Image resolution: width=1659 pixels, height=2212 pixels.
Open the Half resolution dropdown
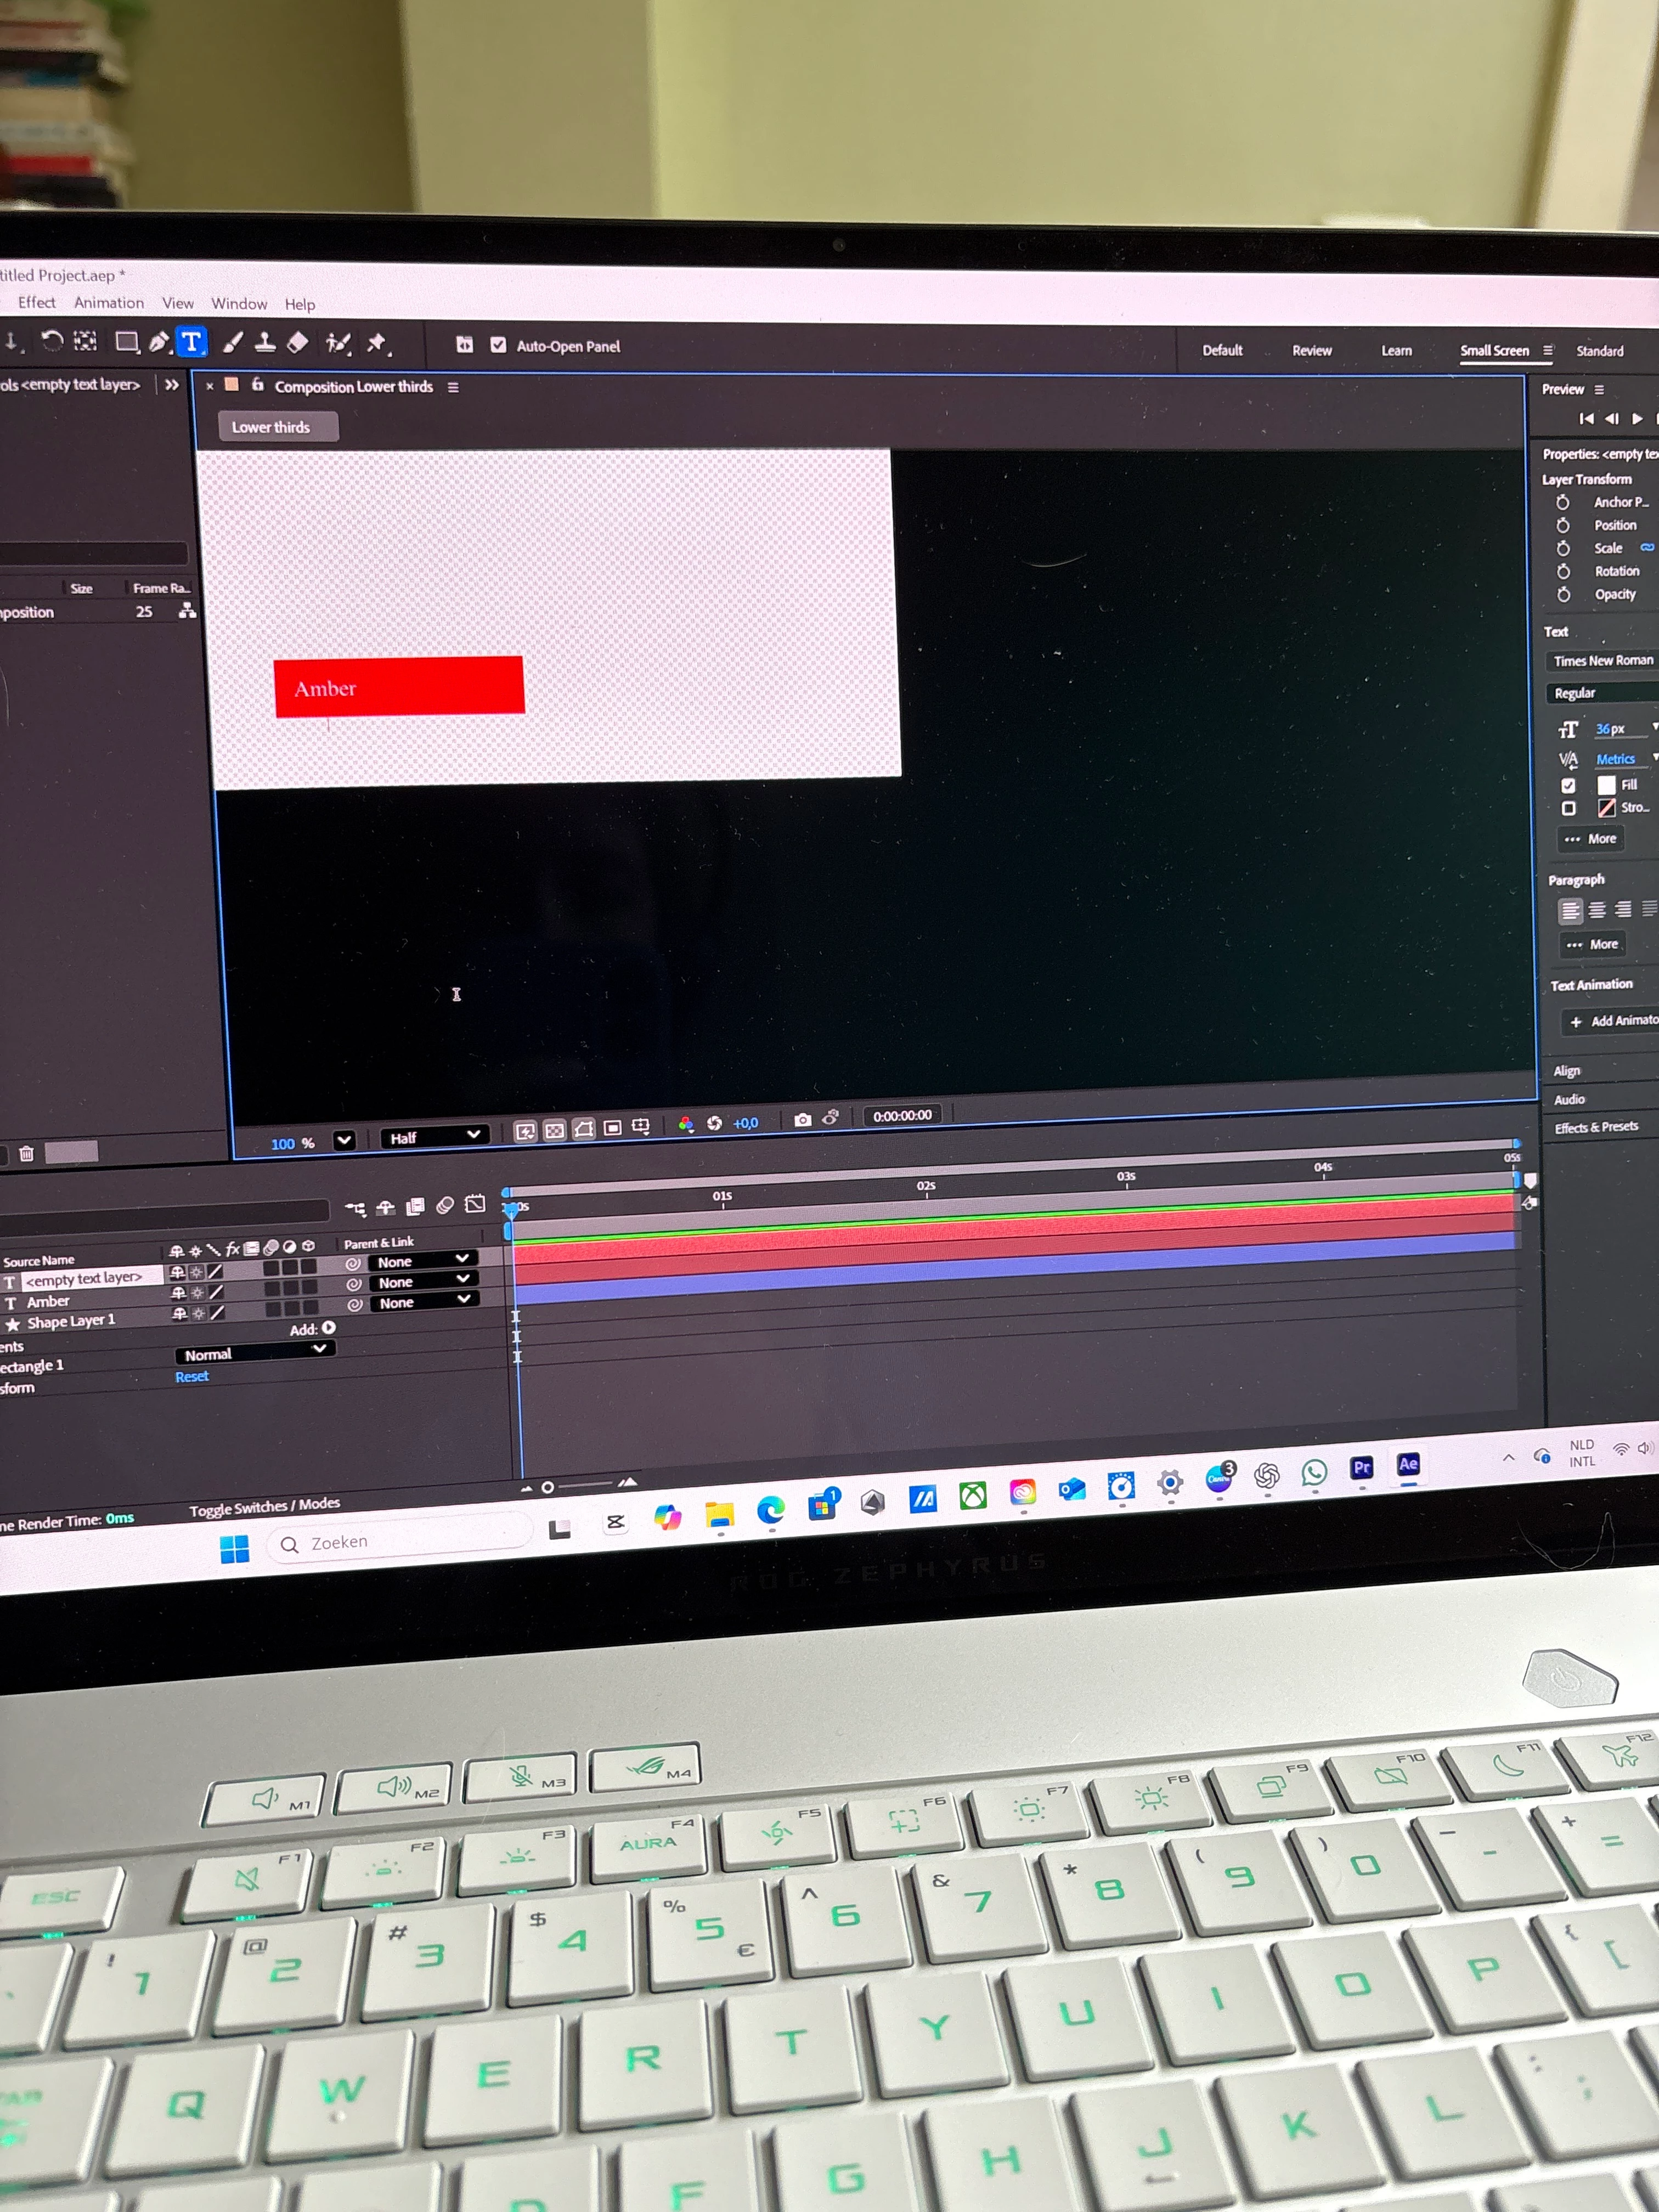435,1137
